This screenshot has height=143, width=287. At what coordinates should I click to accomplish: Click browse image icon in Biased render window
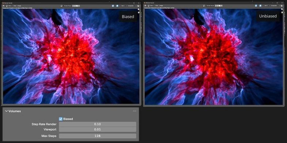pos(62,6)
